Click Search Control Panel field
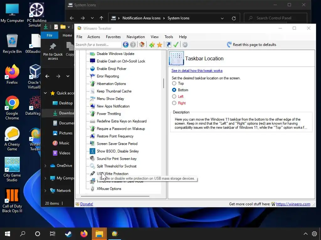 point(276,18)
